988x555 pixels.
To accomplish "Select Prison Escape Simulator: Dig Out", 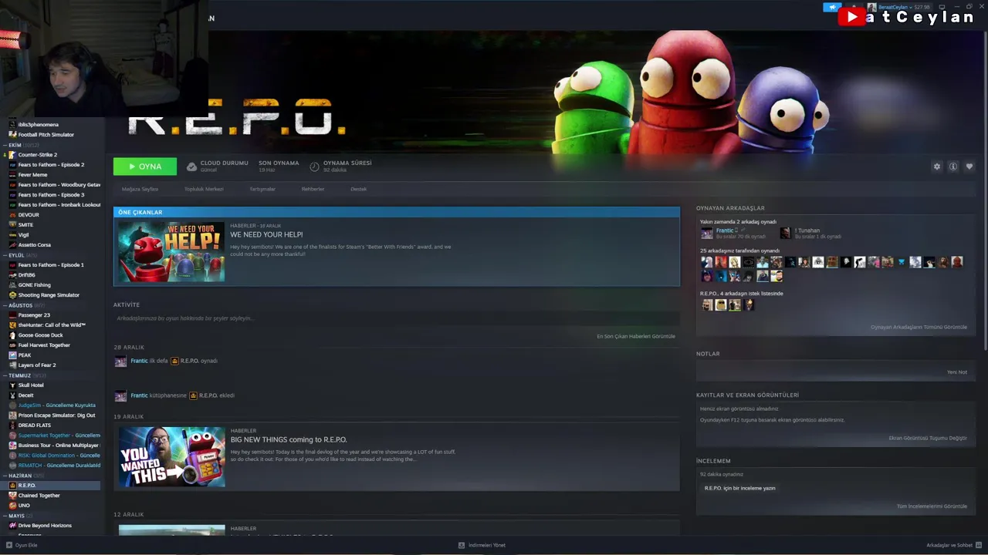I will (x=56, y=415).
